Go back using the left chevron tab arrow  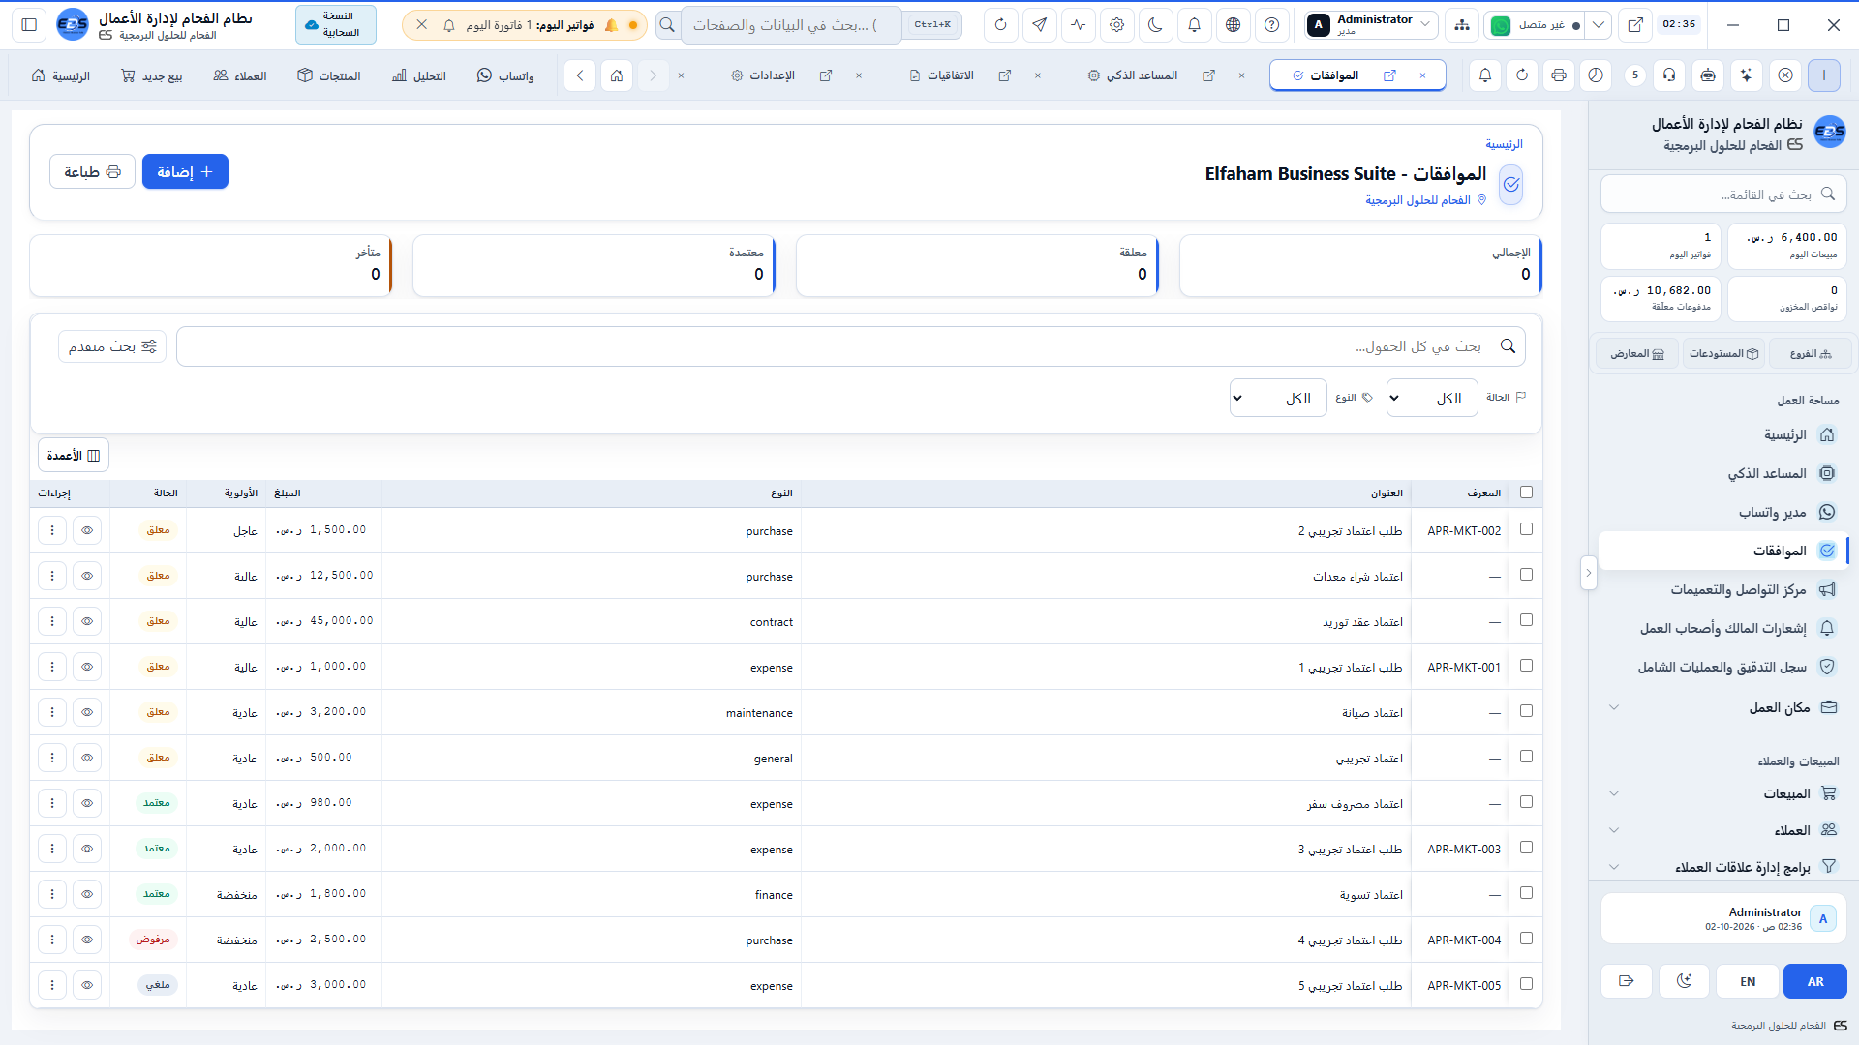click(580, 75)
